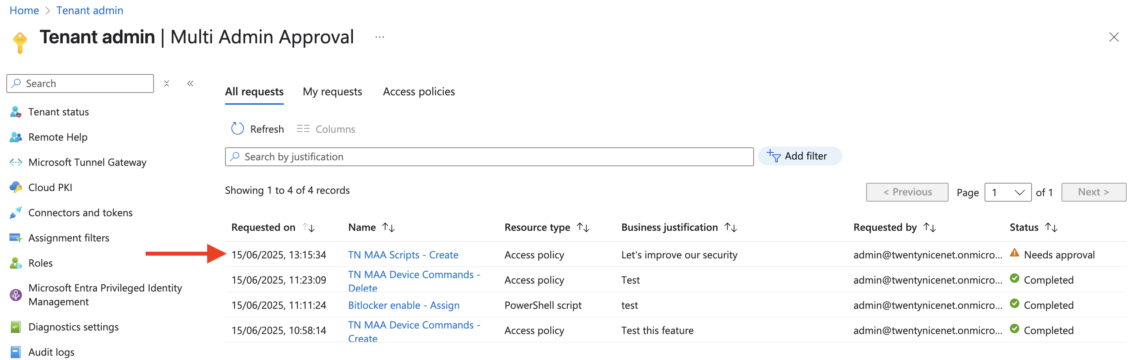Click the PowerShell script resource type cell
The image size is (1133, 360).
543,305
